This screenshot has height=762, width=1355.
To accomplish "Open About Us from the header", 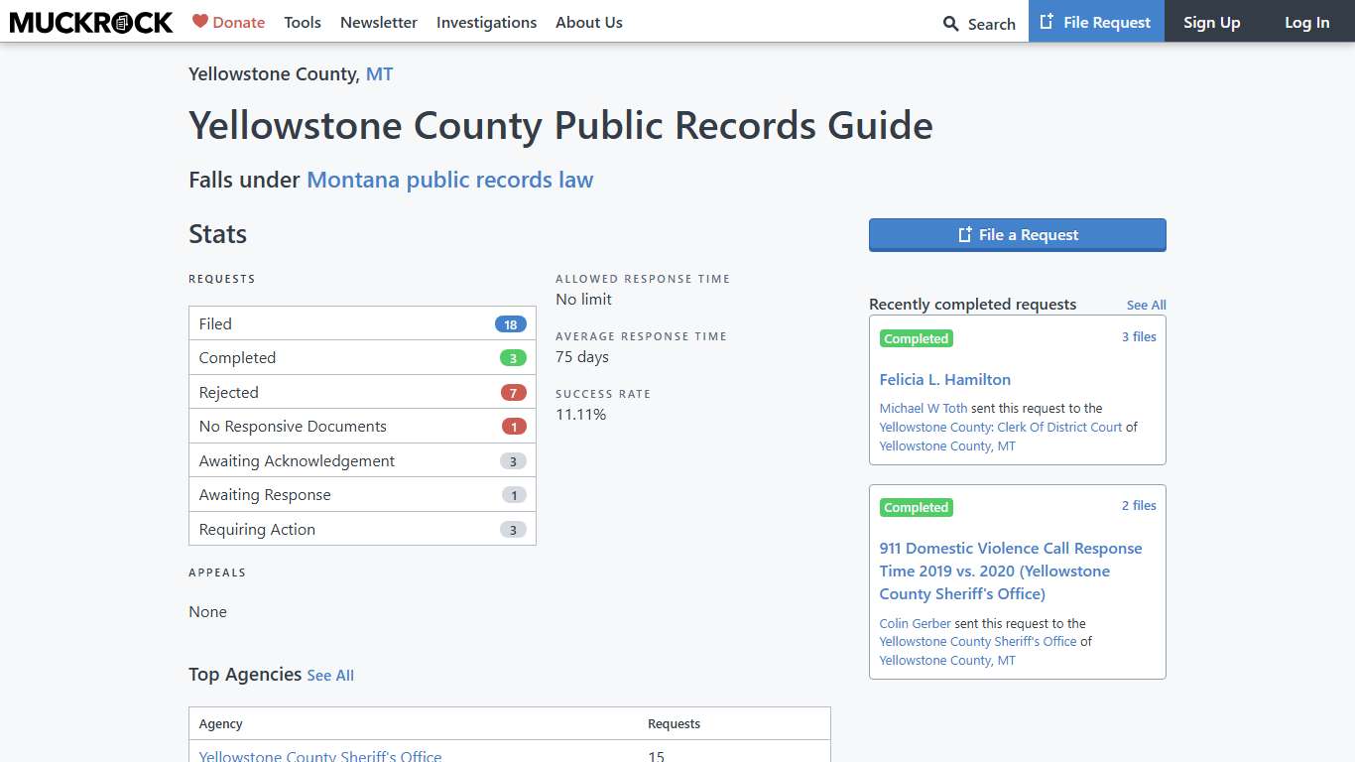I will pyautogui.click(x=588, y=22).
